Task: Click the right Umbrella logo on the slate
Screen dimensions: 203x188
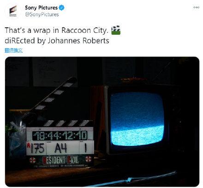Action: (88, 159)
